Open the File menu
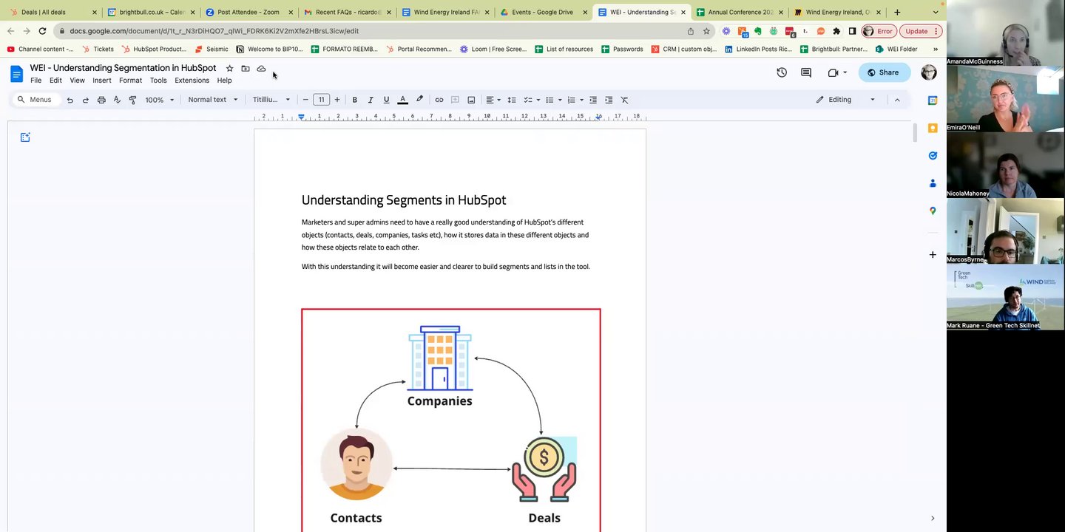This screenshot has width=1065, height=532. pyautogui.click(x=35, y=81)
